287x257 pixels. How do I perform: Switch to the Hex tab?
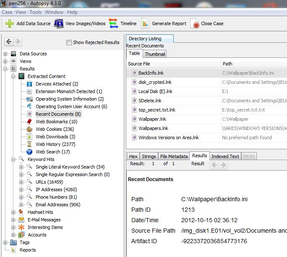pos(133,156)
